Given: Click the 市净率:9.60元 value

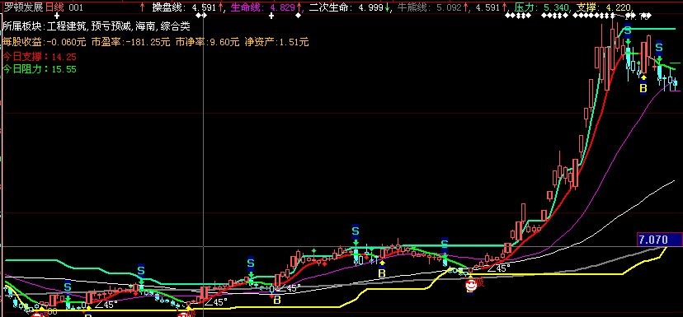Looking at the screenshot, I should pos(207,42).
